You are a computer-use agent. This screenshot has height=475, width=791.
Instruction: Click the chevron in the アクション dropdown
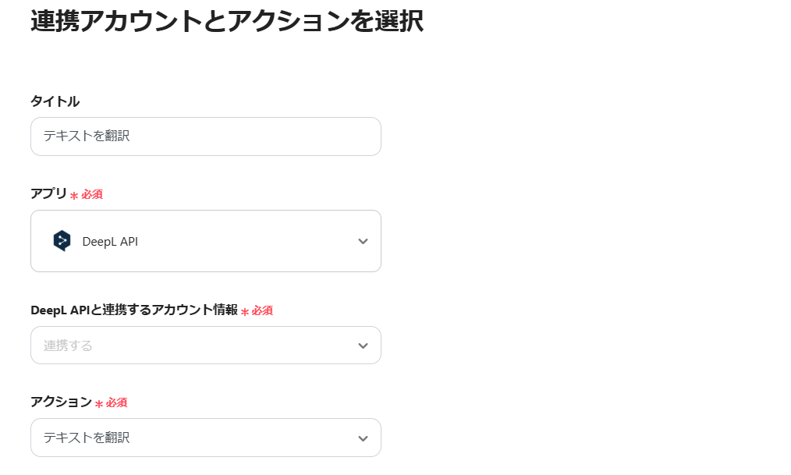click(x=363, y=438)
